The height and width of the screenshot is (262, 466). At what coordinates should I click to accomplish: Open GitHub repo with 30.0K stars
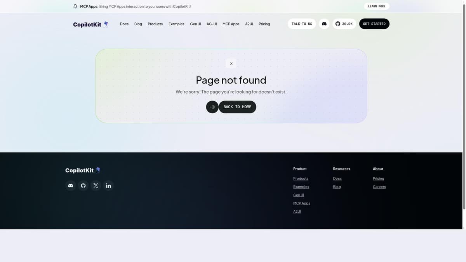tap(344, 24)
